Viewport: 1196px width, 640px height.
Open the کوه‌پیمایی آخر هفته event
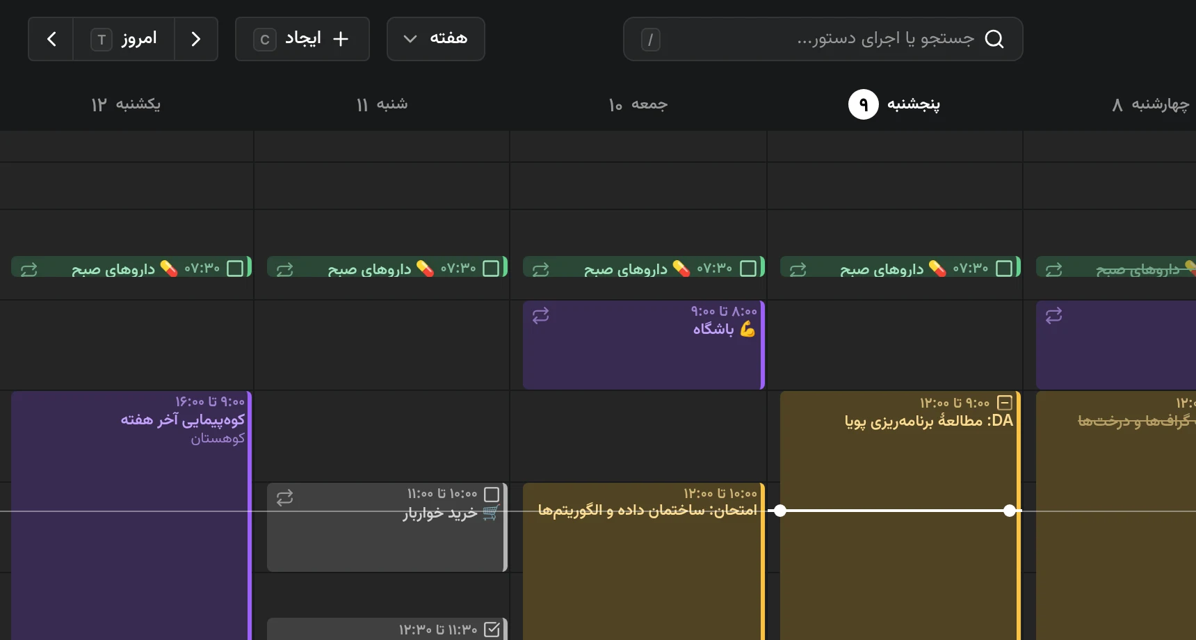click(x=131, y=515)
